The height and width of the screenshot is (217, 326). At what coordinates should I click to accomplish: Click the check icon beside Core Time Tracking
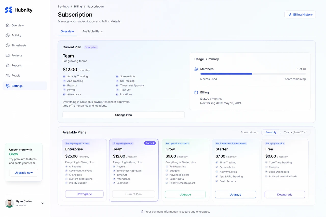[266, 163]
